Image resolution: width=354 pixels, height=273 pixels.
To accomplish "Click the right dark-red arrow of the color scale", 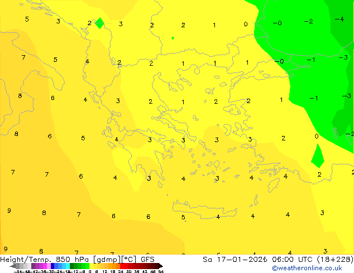I will click(161, 266).
